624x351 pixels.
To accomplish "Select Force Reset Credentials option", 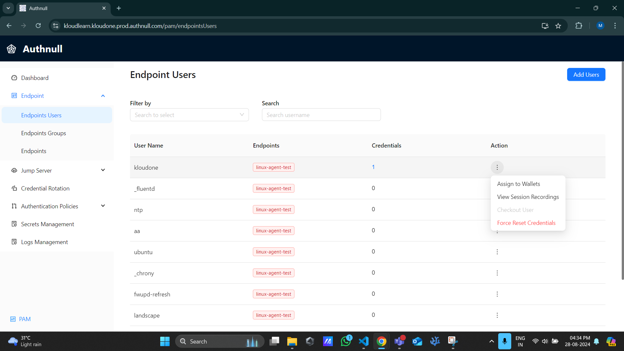I will (526, 223).
